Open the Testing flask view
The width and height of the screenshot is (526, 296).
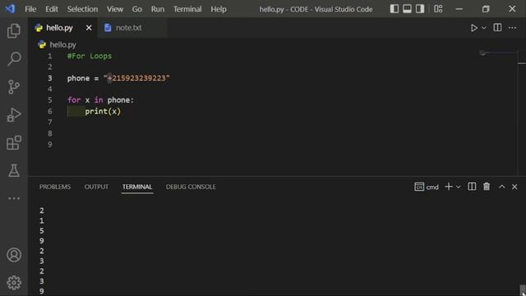14,170
